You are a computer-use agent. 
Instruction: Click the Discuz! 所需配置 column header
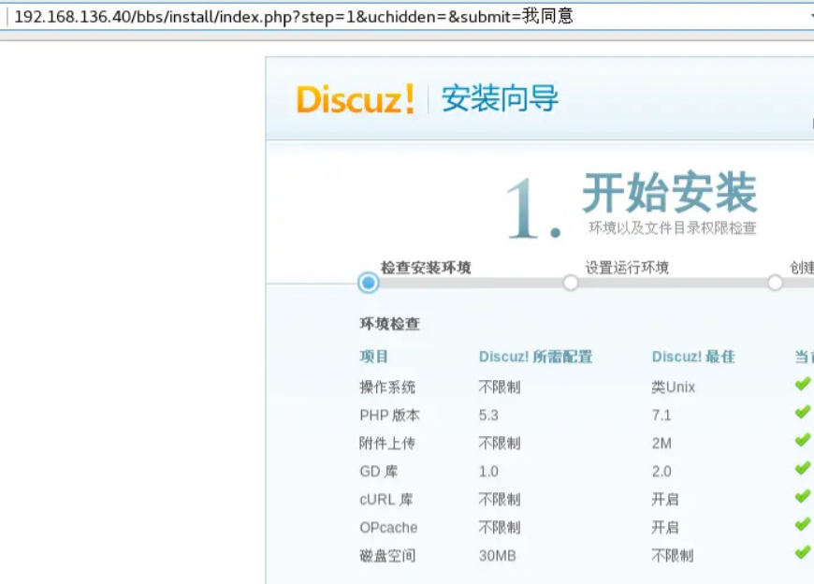pos(536,357)
